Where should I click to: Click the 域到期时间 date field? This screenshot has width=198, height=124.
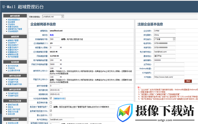pos(56,94)
